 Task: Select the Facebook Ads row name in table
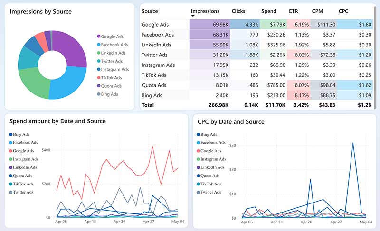click(158, 35)
